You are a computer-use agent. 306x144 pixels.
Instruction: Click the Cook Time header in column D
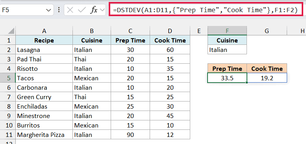point(170,41)
